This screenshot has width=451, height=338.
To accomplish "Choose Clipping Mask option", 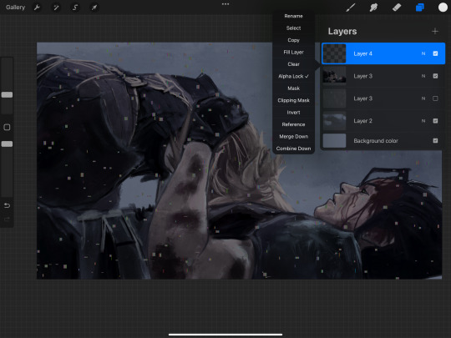I will (293, 100).
